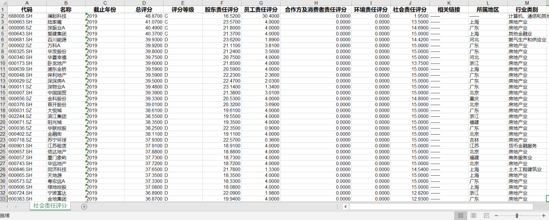
Task: Select cell with name 澜起科技
Action: pos(66,16)
